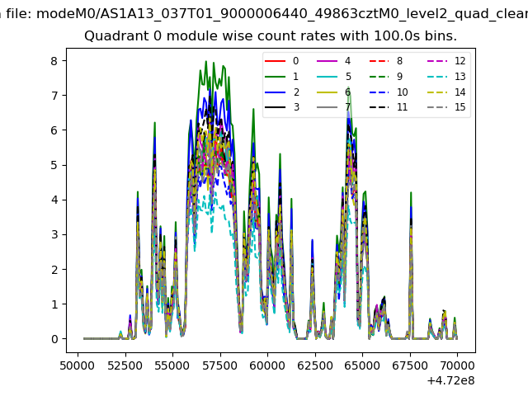Click the y-axis tick label '3'
The image size is (528, 396).
point(54,234)
